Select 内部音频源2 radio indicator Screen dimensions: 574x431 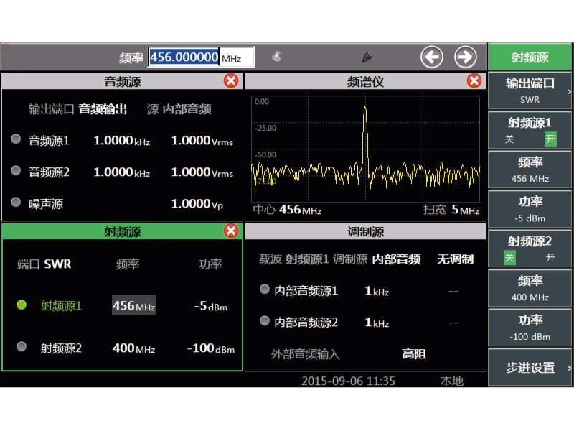point(265,321)
